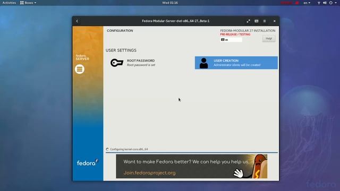Click the Join.fedoraproject.org banner
This screenshot has width=340, height=191.
(191, 166)
